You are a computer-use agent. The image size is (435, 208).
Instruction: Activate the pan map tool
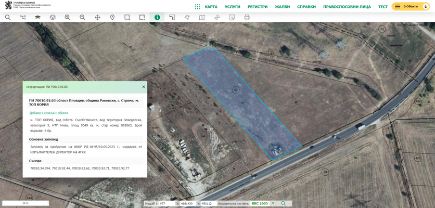click(x=97, y=17)
